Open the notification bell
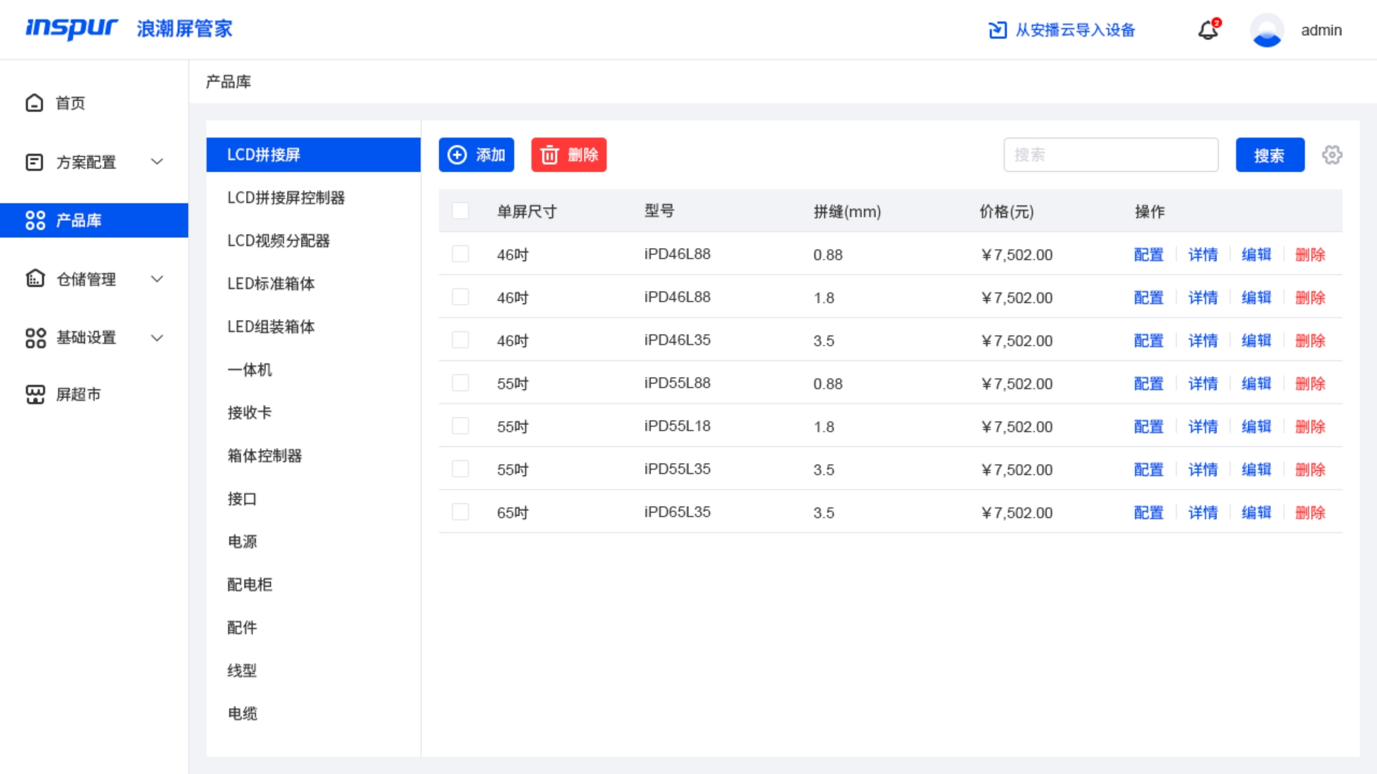 coord(1208,29)
